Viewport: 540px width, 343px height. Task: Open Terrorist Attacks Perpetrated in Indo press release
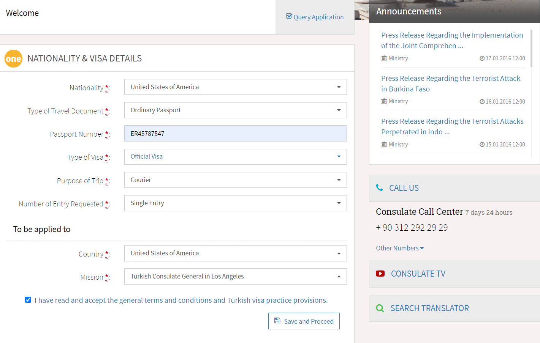click(452, 126)
